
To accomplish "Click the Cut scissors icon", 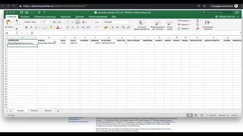I will (17, 20).
